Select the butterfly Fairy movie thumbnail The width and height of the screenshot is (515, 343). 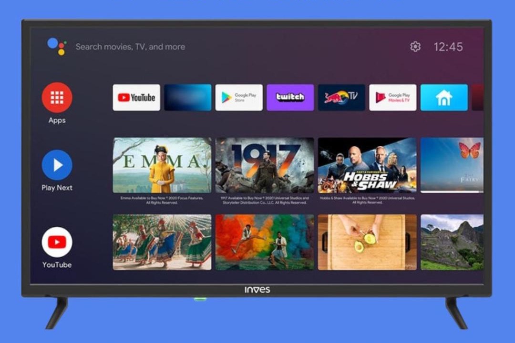pos(452,165)
